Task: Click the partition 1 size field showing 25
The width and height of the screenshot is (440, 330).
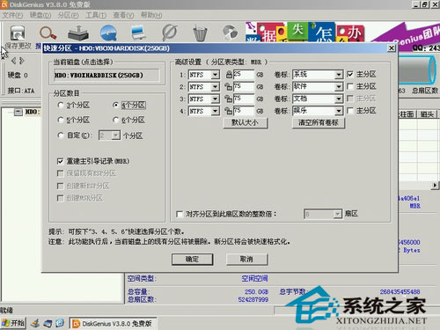Action: point(244,75)
